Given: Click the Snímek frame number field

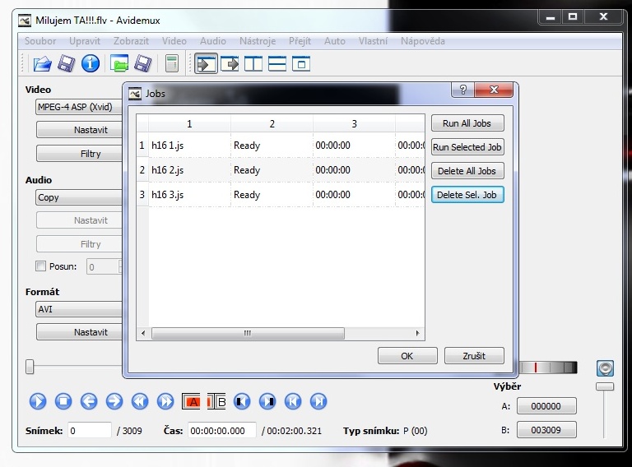Looking at the screenshot, I should point(89,430).
